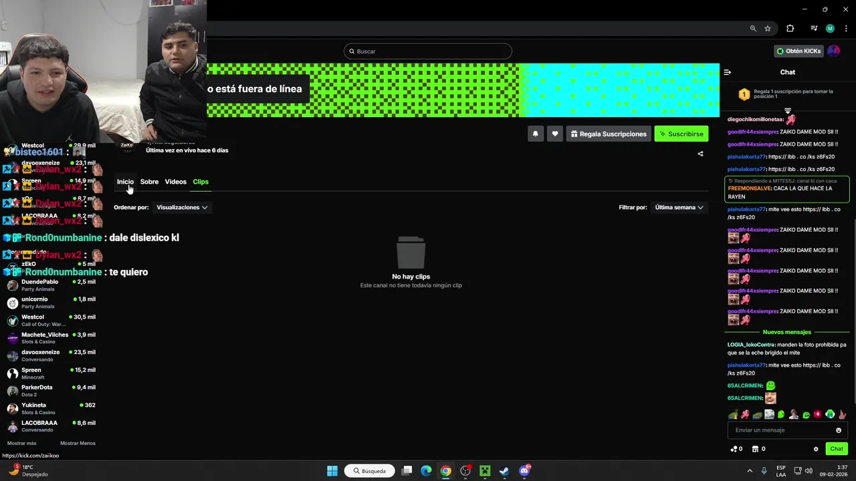This screenshot has height=481, width=856.
Task: Open Spreen Minecraft channel in the sidebar
Action: point(52,373)
